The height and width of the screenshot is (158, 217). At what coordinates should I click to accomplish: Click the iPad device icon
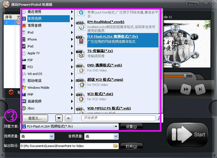pyautogui.click(x=24, y=46)
